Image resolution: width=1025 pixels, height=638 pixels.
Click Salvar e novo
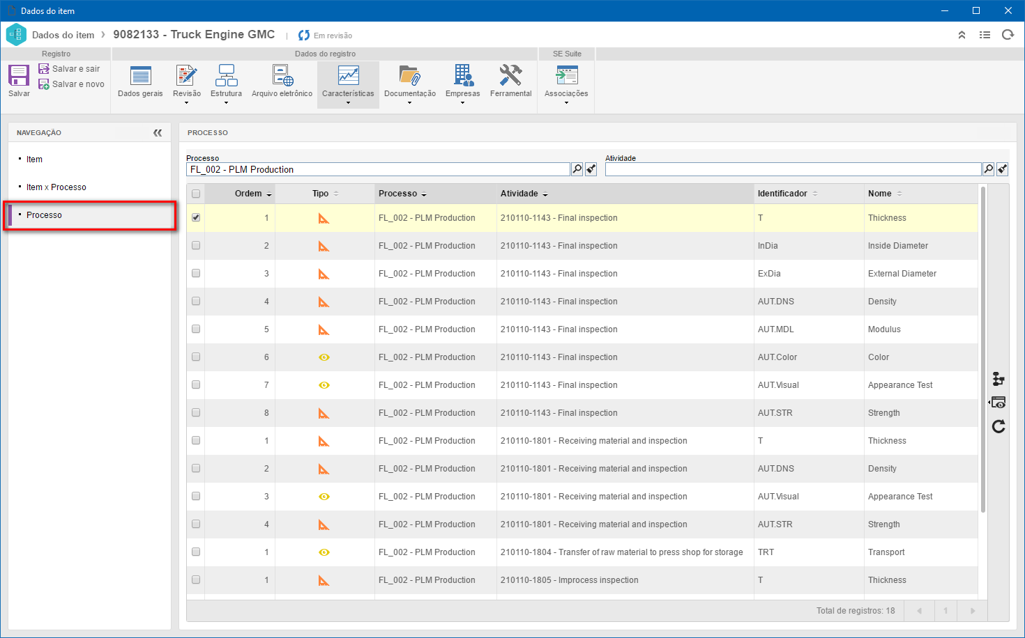click(x=71, y=84)
